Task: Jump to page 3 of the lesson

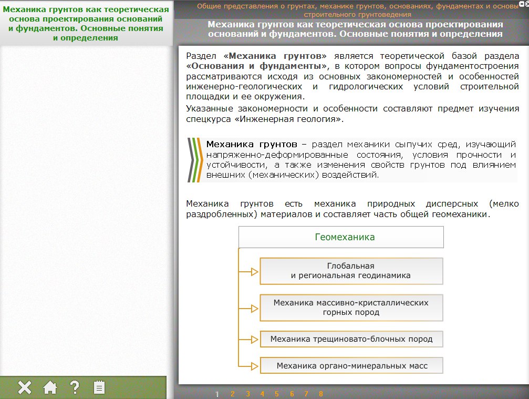Action: point(247,394)
